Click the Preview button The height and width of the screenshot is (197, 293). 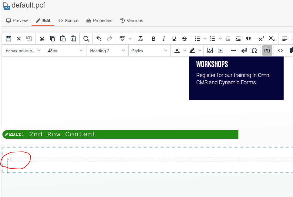[17, 21]
